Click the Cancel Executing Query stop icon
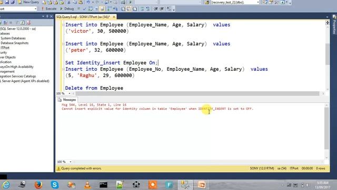 click(78, 9)
